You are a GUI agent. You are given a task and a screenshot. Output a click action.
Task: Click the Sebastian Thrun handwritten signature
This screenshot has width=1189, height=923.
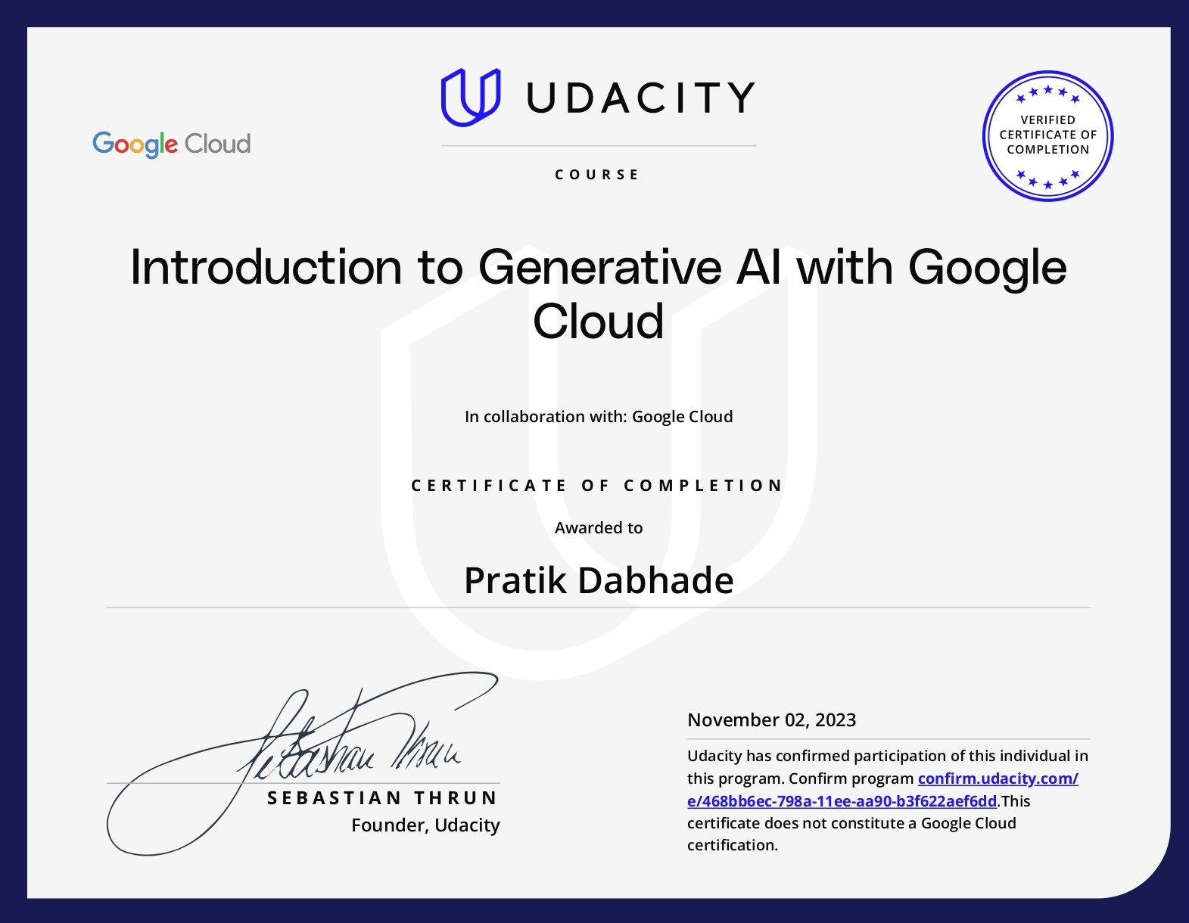click(303, 763)
